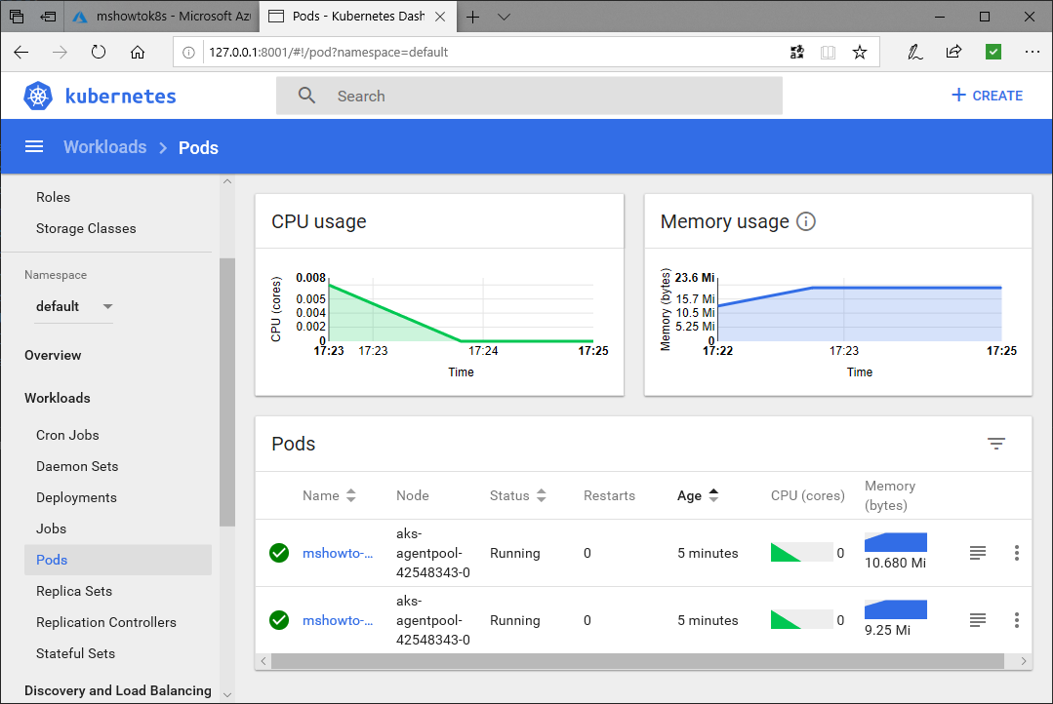
Task: Open Stateful Sets in the sidebar
Action: (76, 653)
